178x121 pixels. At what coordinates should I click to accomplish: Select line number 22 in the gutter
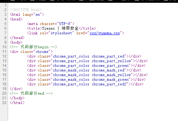(x=4, y=103)
